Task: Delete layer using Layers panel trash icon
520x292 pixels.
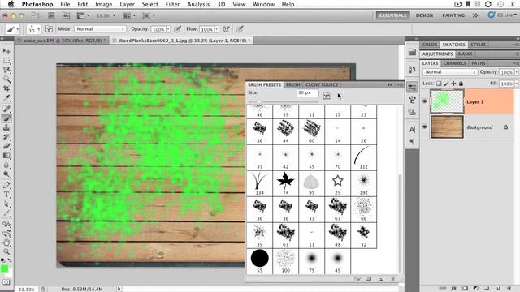Action: pyautogui.click(x=509, y=289)
